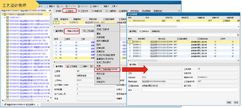The height and width of the screenshot is (108, 242).
Task: Click the document icon beside 工艺文件 tab
Action: click(79, 11)
